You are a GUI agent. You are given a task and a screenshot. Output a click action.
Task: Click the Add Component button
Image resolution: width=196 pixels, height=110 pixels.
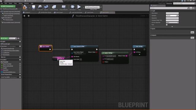click(x=8, y=6)
